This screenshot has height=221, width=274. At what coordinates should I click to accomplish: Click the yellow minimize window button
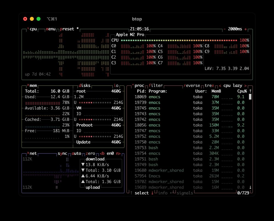(x=32, y=19)
